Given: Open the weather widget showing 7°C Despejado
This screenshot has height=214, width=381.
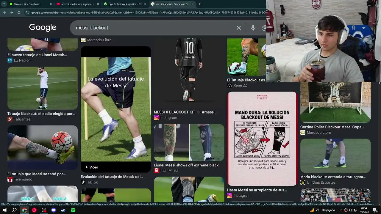Looking at the screenshot, I should 322,210.
